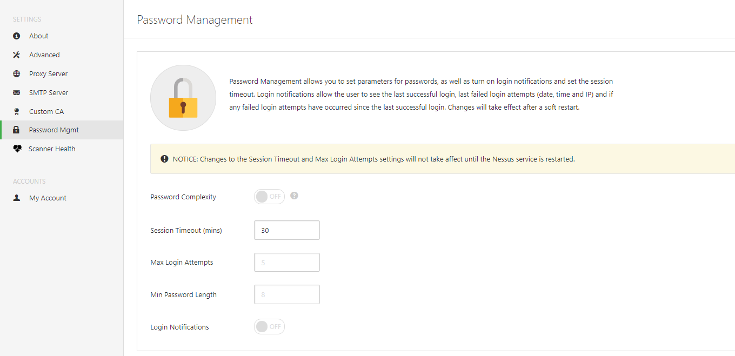735x356 pixels.
Task: Click the Proxy Server globe icon
Action: pyautogui.click(x=16, y=73)
